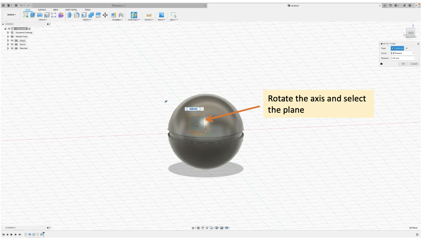
Task: Click the timeline Play button
Action: (x=12, y=234)
